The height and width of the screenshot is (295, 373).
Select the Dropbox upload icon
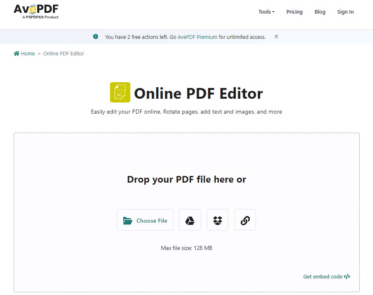[x=218, y=220]
